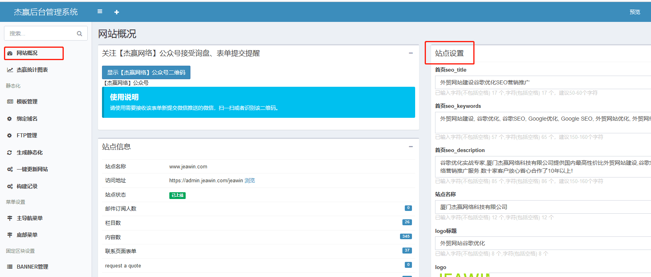
Task: Click the 绑定域名 gear icon
Action: pos(10,119)
